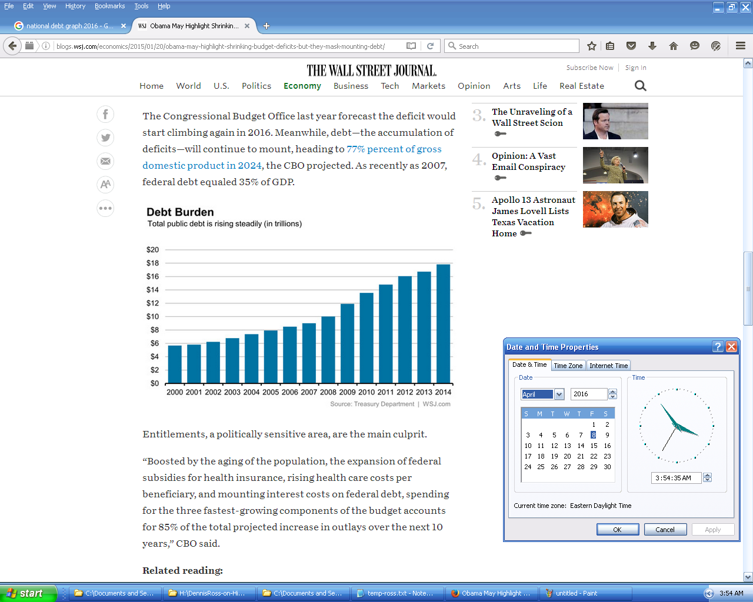Go back with the browser back arrow
The image size is (753, 602).
coord(12,46)
